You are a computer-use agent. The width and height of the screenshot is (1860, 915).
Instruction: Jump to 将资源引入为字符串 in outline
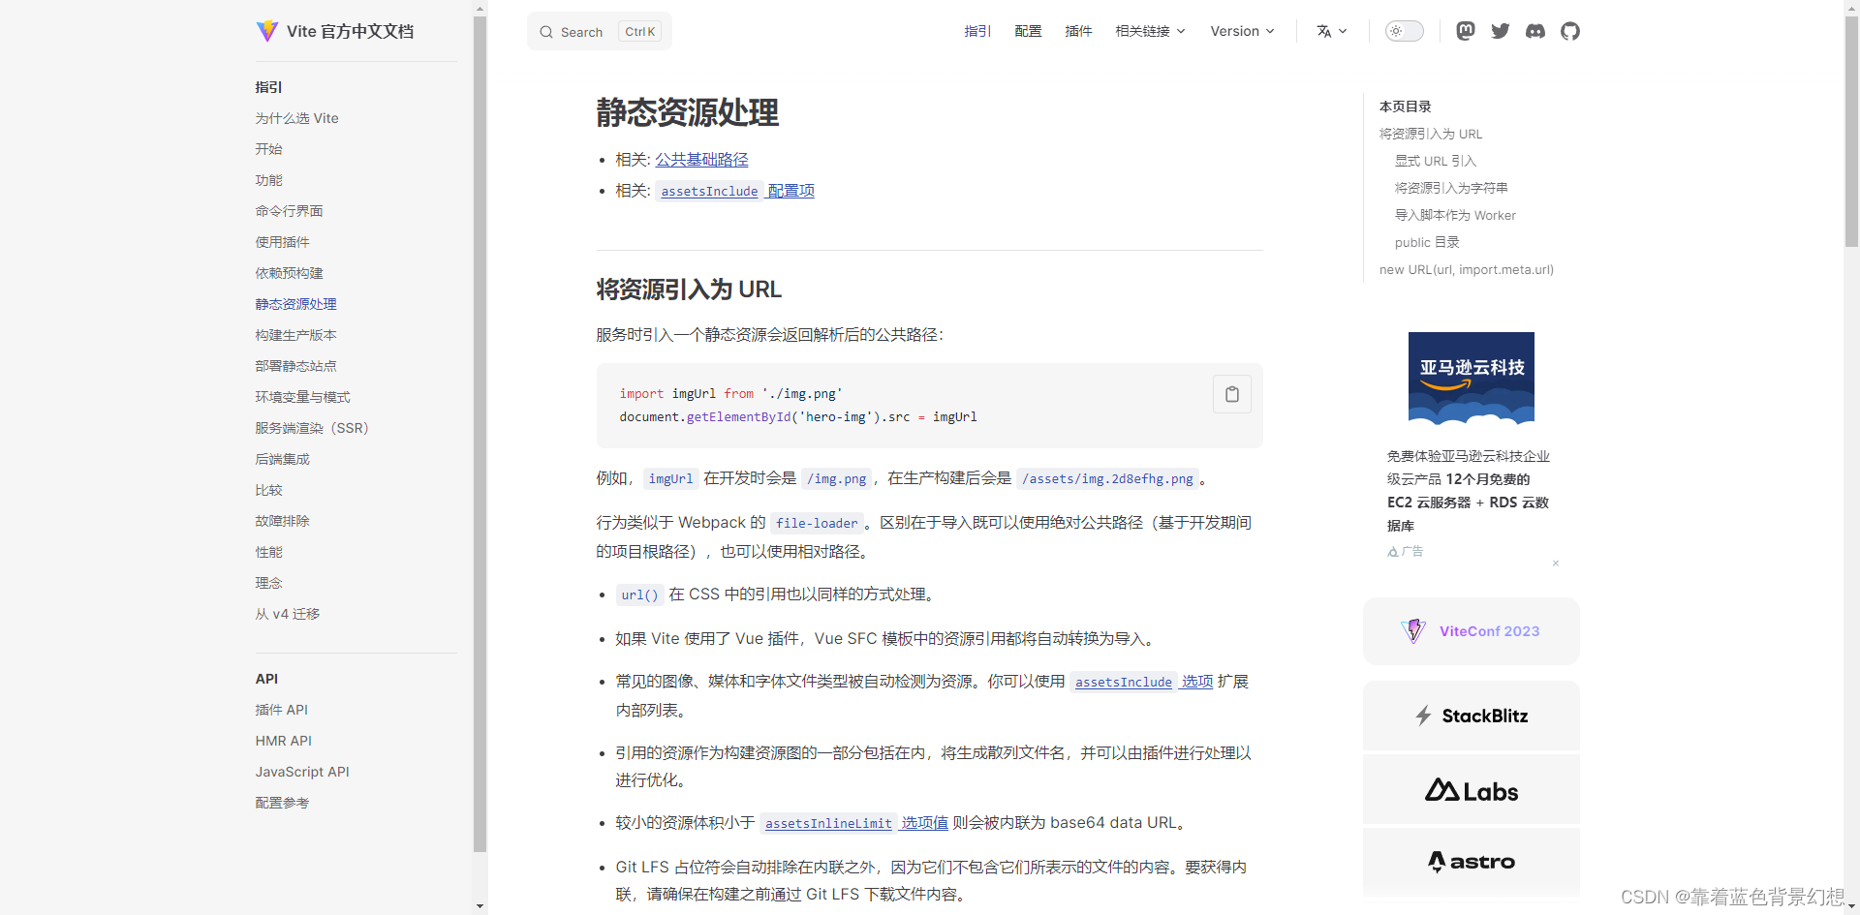coord(1451,188)
